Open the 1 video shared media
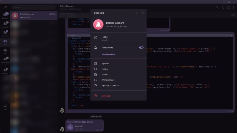The height and width of the screenshot is (133, 237). [105, 69]
